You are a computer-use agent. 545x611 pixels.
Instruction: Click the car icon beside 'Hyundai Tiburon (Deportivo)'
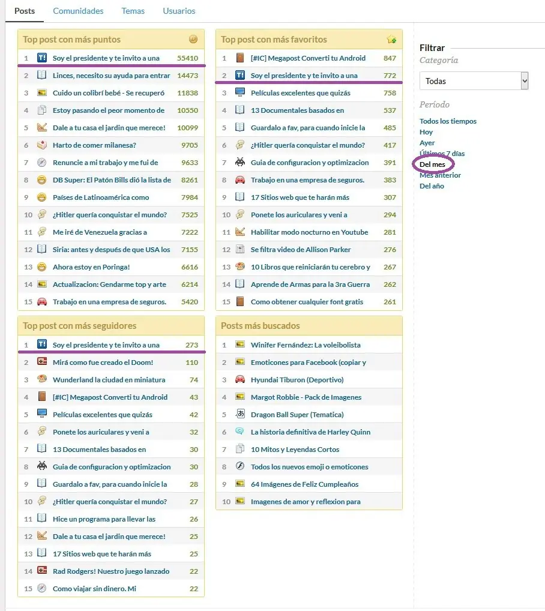(240, 379)
